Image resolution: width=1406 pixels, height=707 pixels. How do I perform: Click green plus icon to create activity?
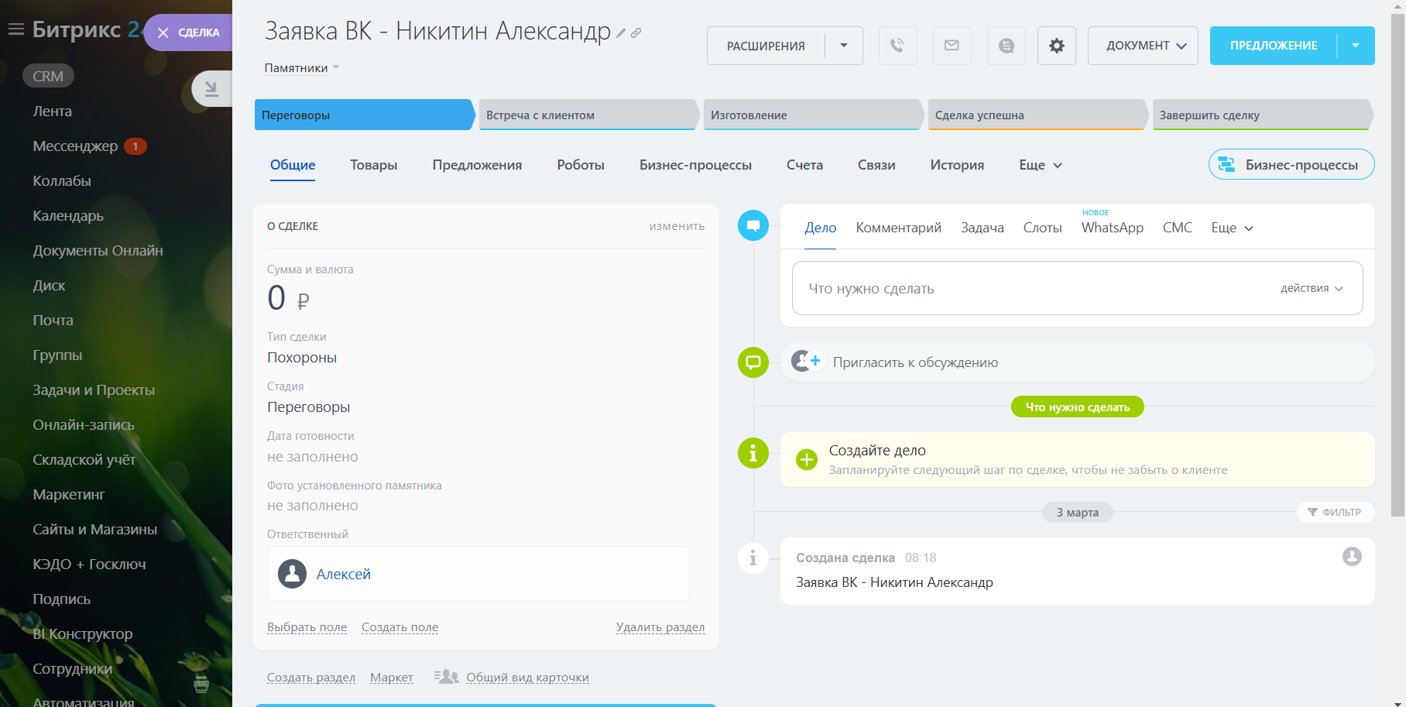[x=806, y=459]
